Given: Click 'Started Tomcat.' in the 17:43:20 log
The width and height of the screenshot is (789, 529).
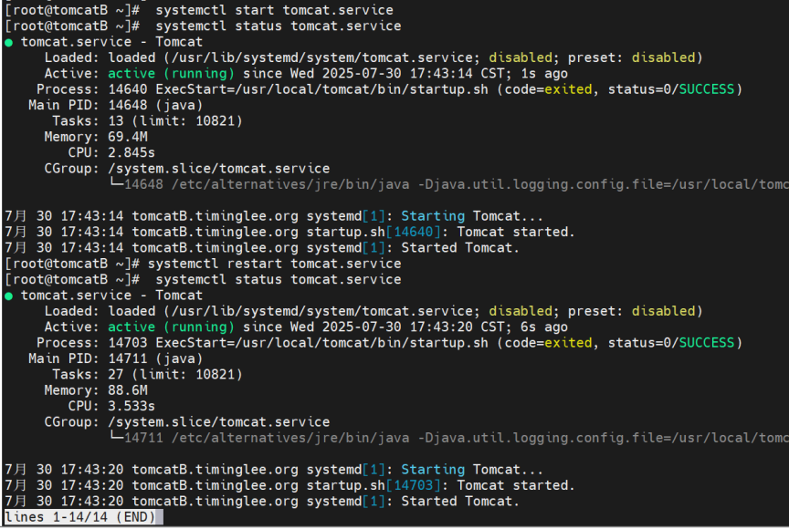Looking at the screenshot, I should pos(460,502).
